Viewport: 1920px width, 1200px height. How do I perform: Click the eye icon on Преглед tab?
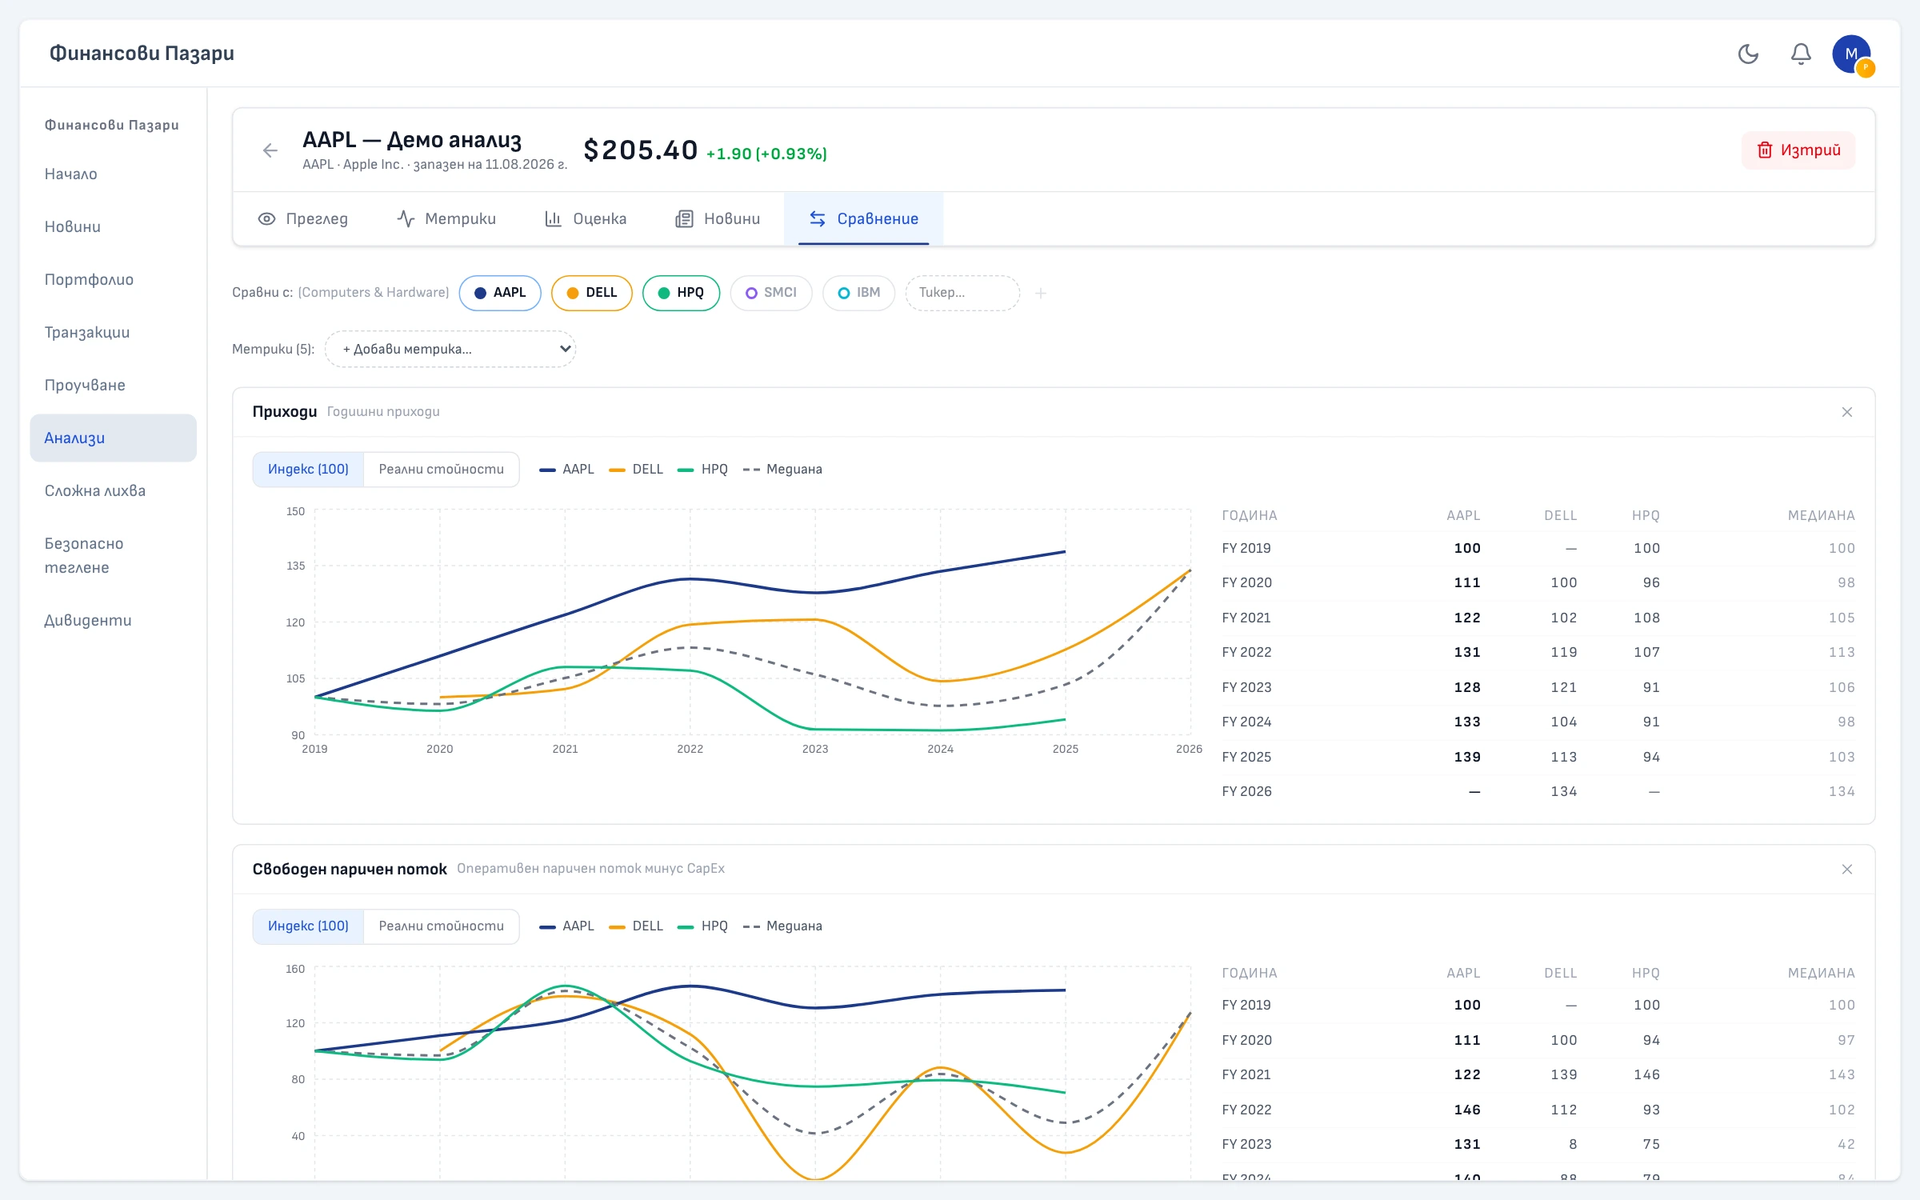tap(266, 219)
